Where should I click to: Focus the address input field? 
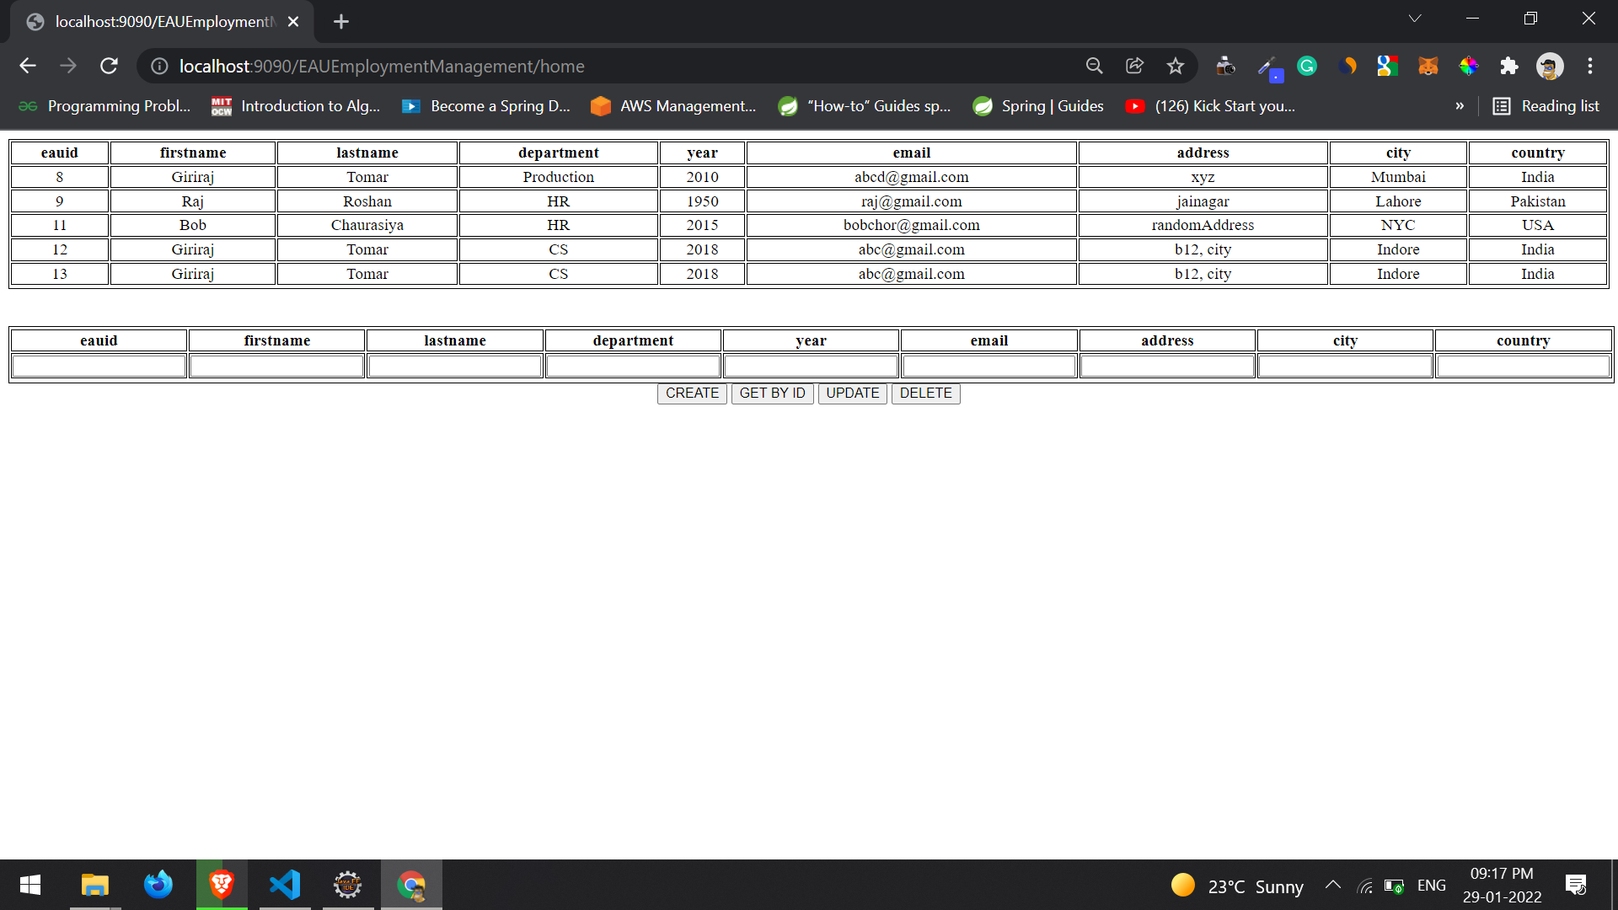coord(1167,366)
